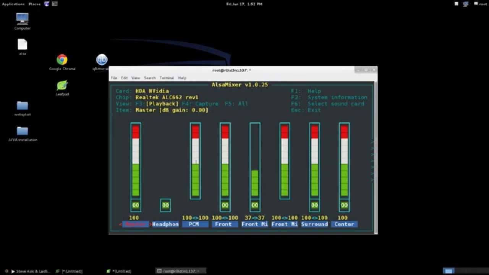
Task: Click the HDA NVidia card text
Action: pyautogui.click(x=152, y=91)
